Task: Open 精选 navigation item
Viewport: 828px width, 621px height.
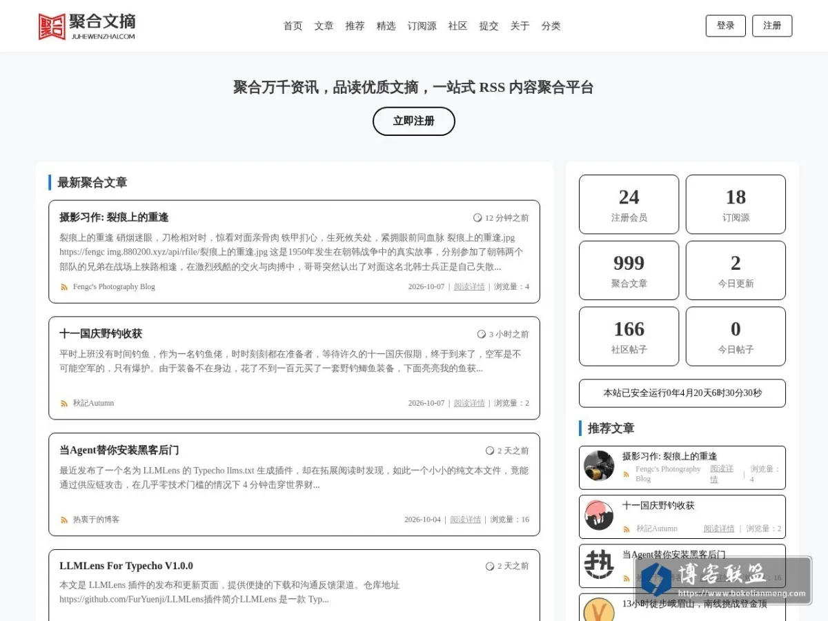Action: (x=386, y=26)
